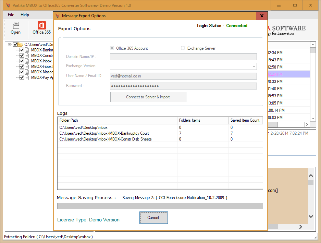Click the Connected login status text
The width and height of the screenshot is (321, 243).
237,26
